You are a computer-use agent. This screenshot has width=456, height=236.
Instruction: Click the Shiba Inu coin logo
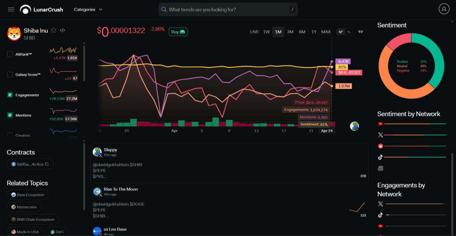point(14,34)
